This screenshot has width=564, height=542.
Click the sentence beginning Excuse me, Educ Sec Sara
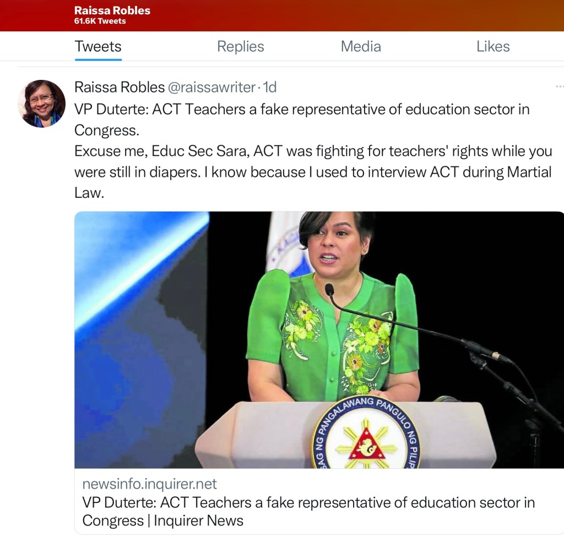313,171
